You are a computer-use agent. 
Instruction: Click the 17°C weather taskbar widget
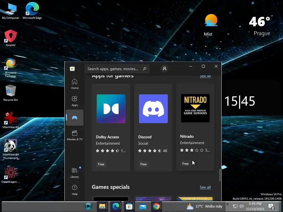[204, 206]
